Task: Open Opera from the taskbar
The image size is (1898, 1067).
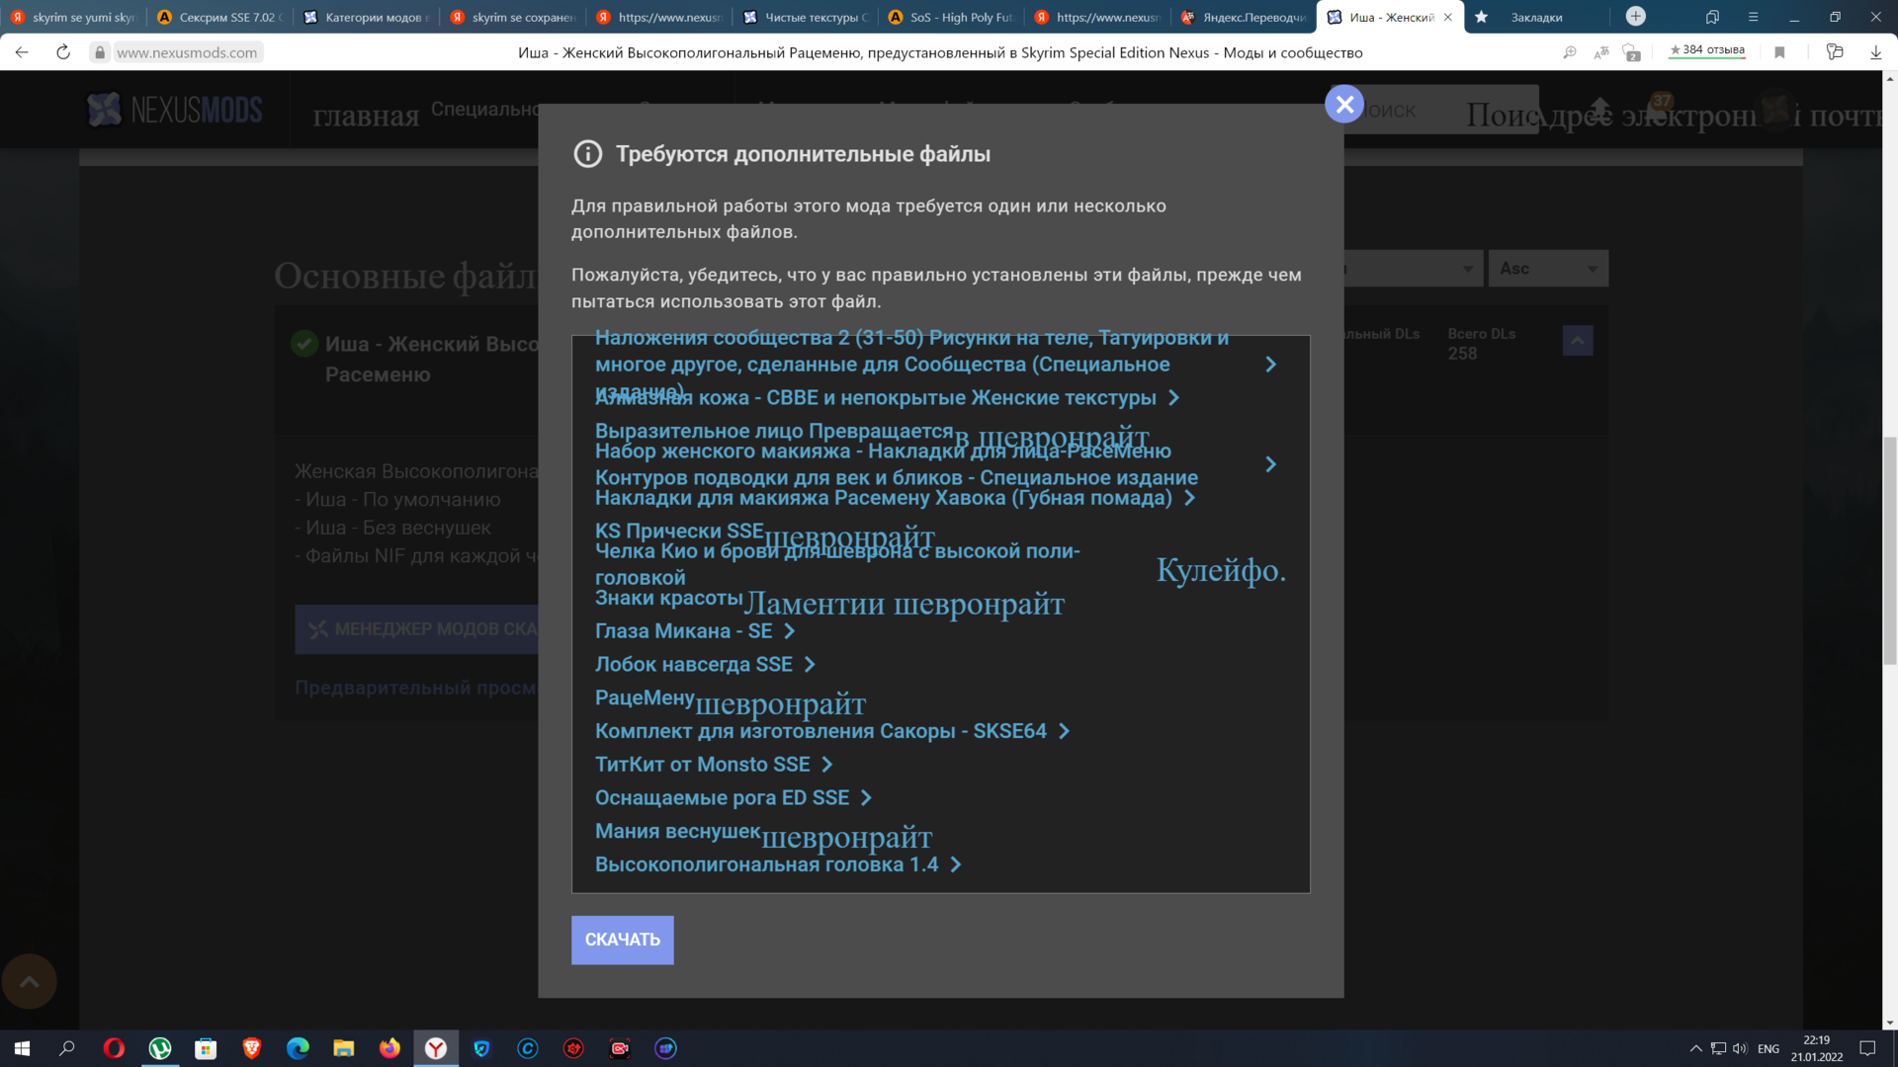Action: 114,1048
